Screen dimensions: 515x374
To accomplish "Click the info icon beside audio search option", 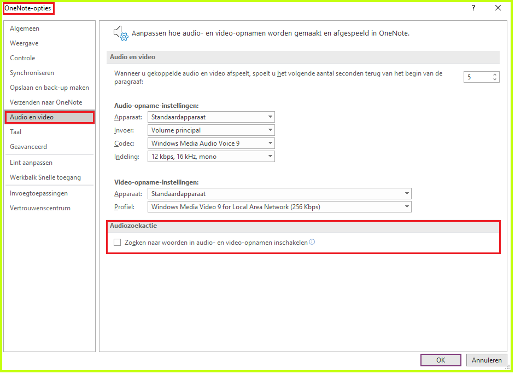I will point(313,243).
